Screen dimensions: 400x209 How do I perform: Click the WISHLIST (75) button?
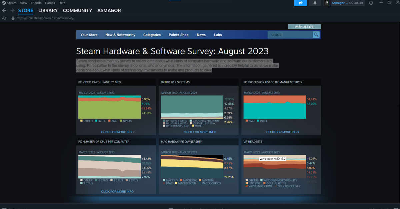304,27
